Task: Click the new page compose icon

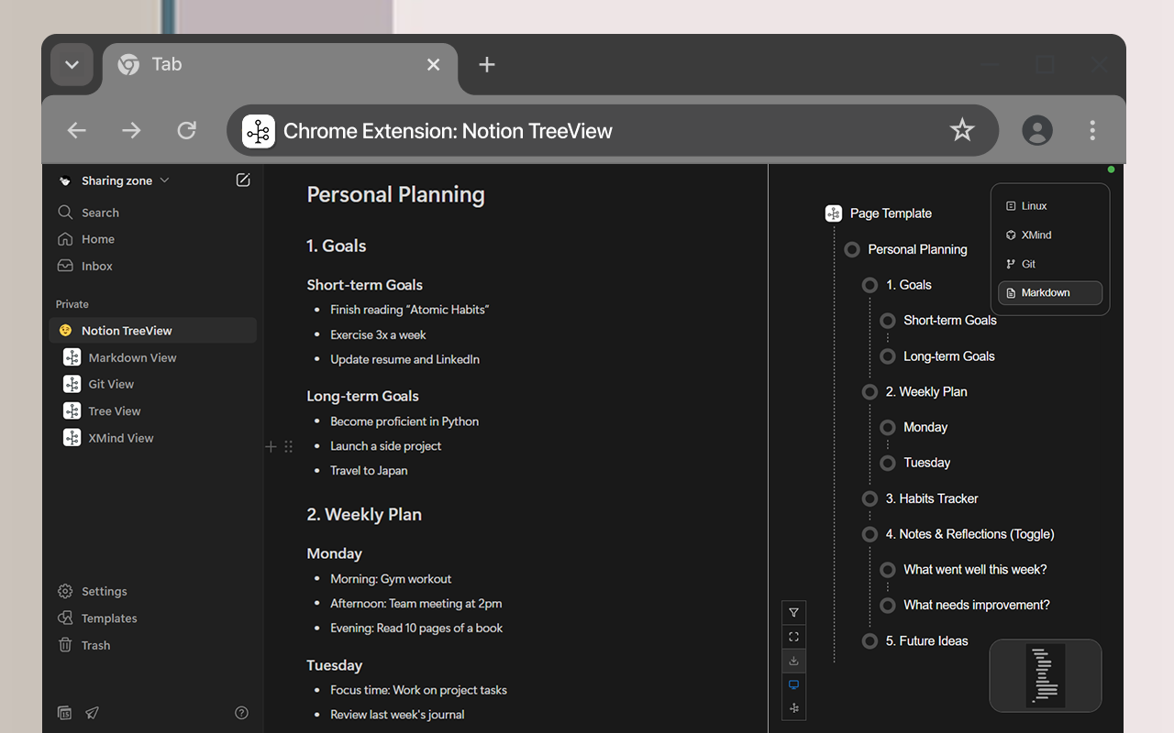Action: 243,181
